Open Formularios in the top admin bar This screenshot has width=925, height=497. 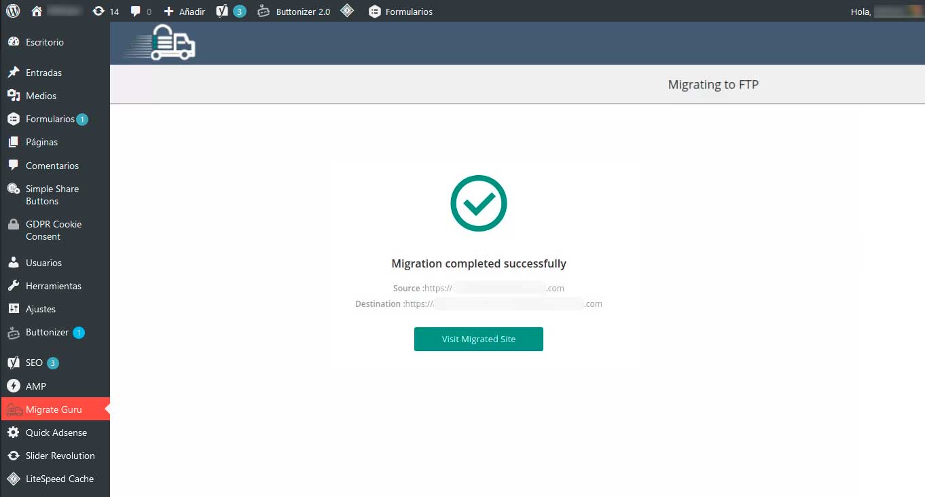[401, 11]
